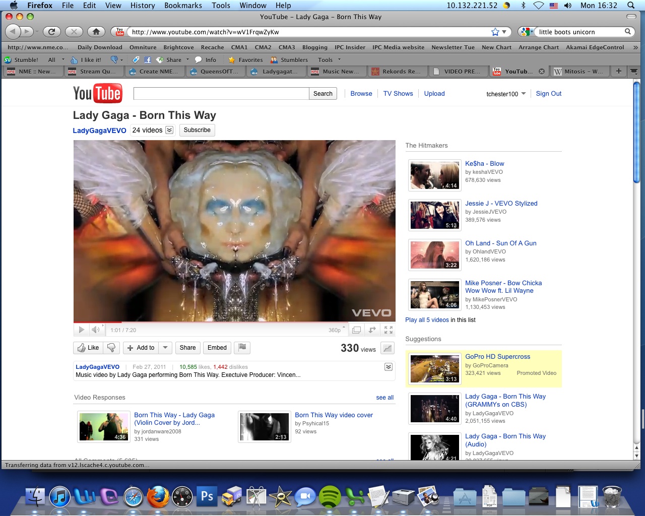
Task: Give a thumbs-down on the StumbleUpon toolbar
Action: 115,59
